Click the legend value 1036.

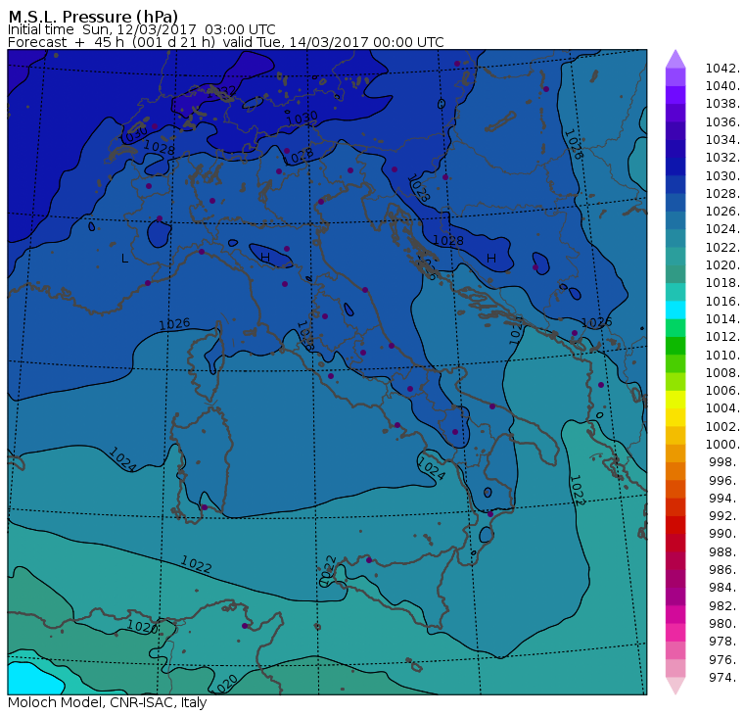[x=722, y=122]
